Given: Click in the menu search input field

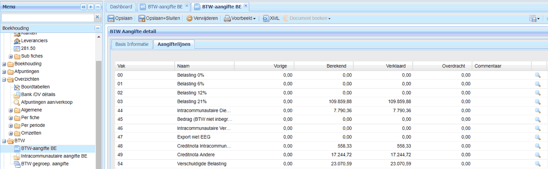Looking at the screenshot, I should point(48,18).
